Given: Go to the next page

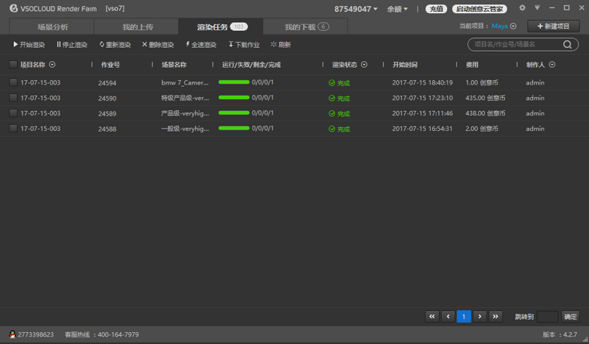Looking at the screenshot, I should (x=480, y=317).
